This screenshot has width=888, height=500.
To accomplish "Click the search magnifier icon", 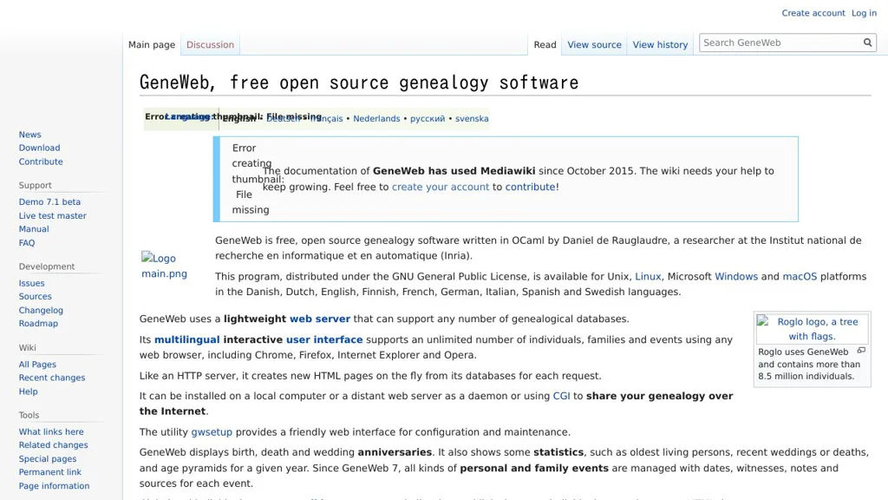I will [x=867, y=43].
